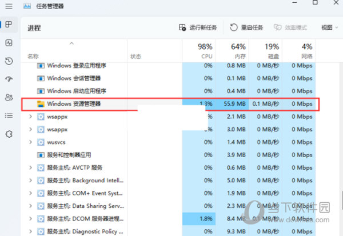Expand 服务主机: DCOM 服务器进程 group
The height and width of the screenshot is (236, 343).
click(x=30, y=219)
